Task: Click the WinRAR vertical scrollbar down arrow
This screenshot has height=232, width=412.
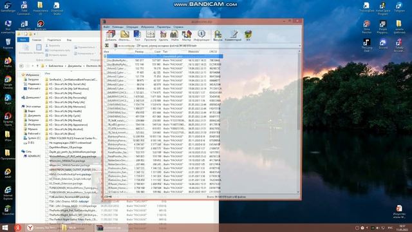Action: click(x=298, y=192)
